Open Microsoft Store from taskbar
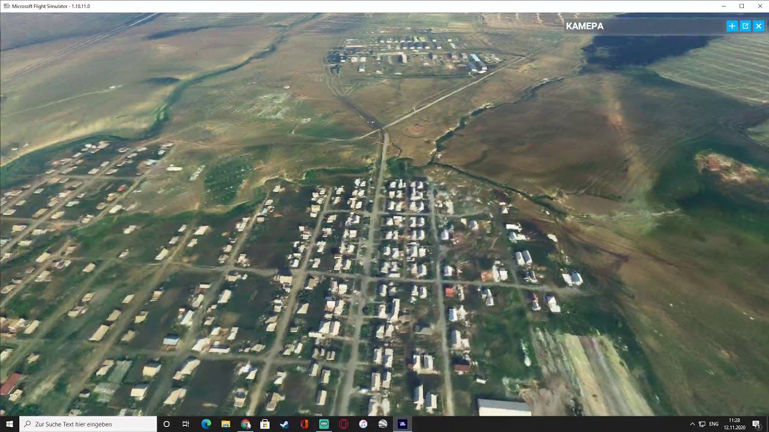This screenshot has height=432, width=769. point(265,424)
